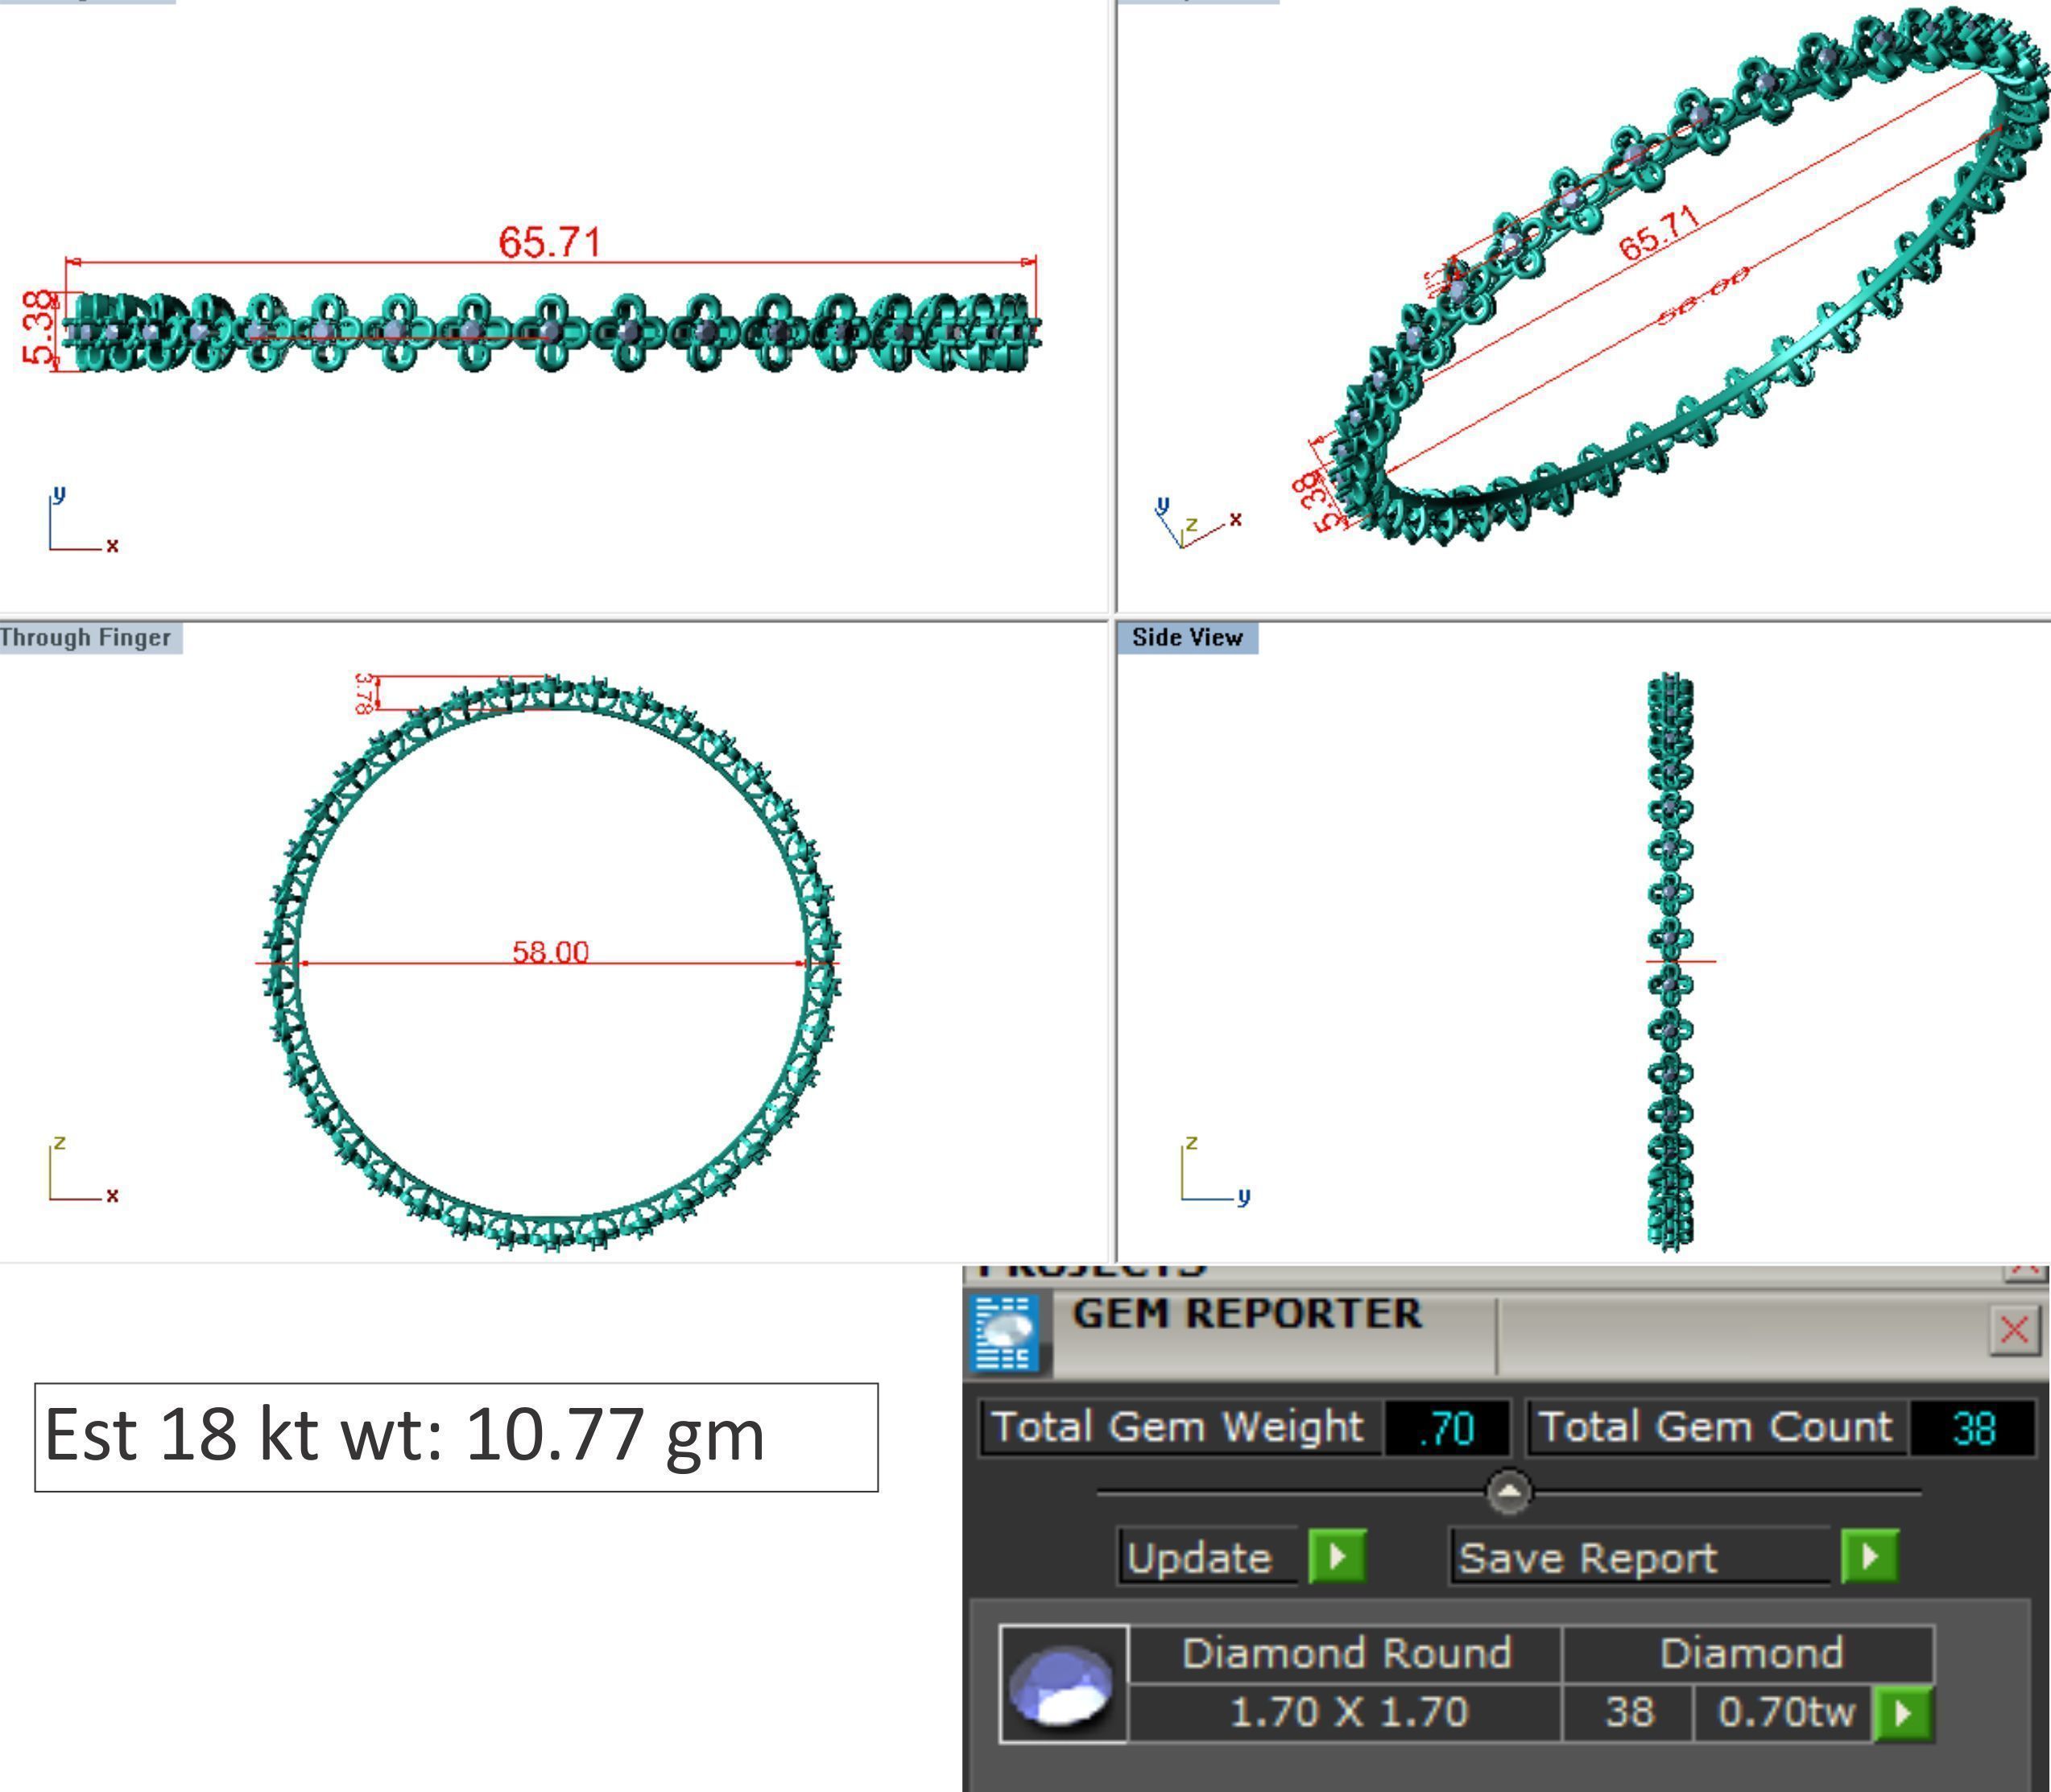Click the GEM REPORTER panel title
This screenshot has height=1792, width=2051.
click(1247, 1314)
